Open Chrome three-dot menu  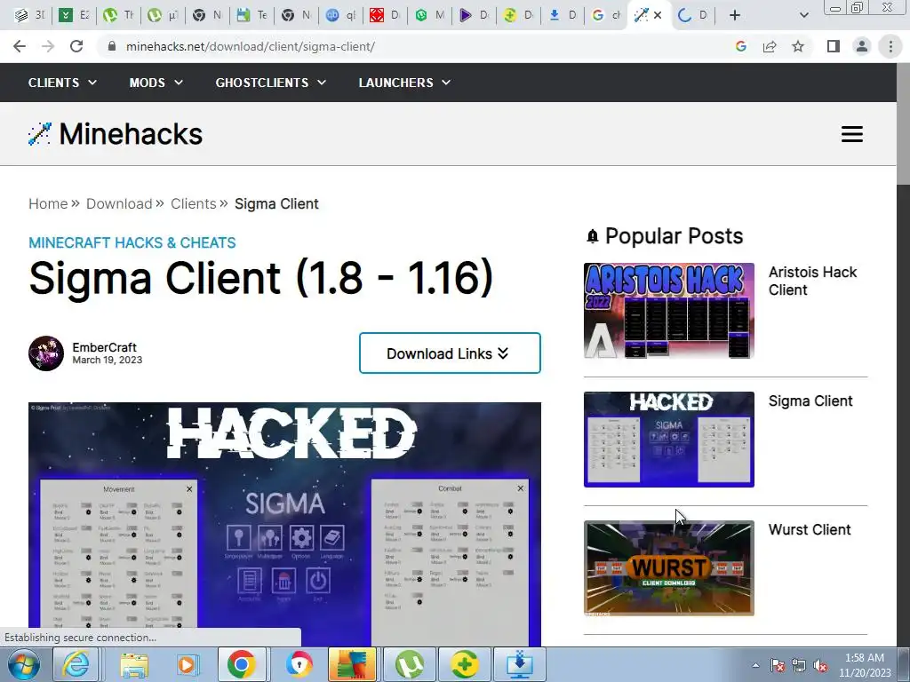pyautogui.click(x=890, y=46)
